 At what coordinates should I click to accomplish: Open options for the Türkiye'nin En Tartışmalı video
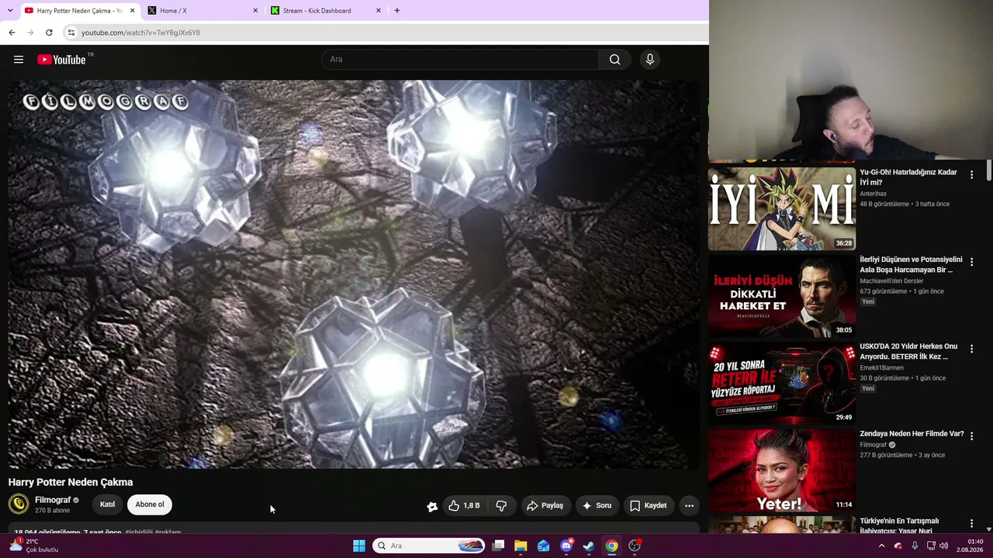click(971, 524)
